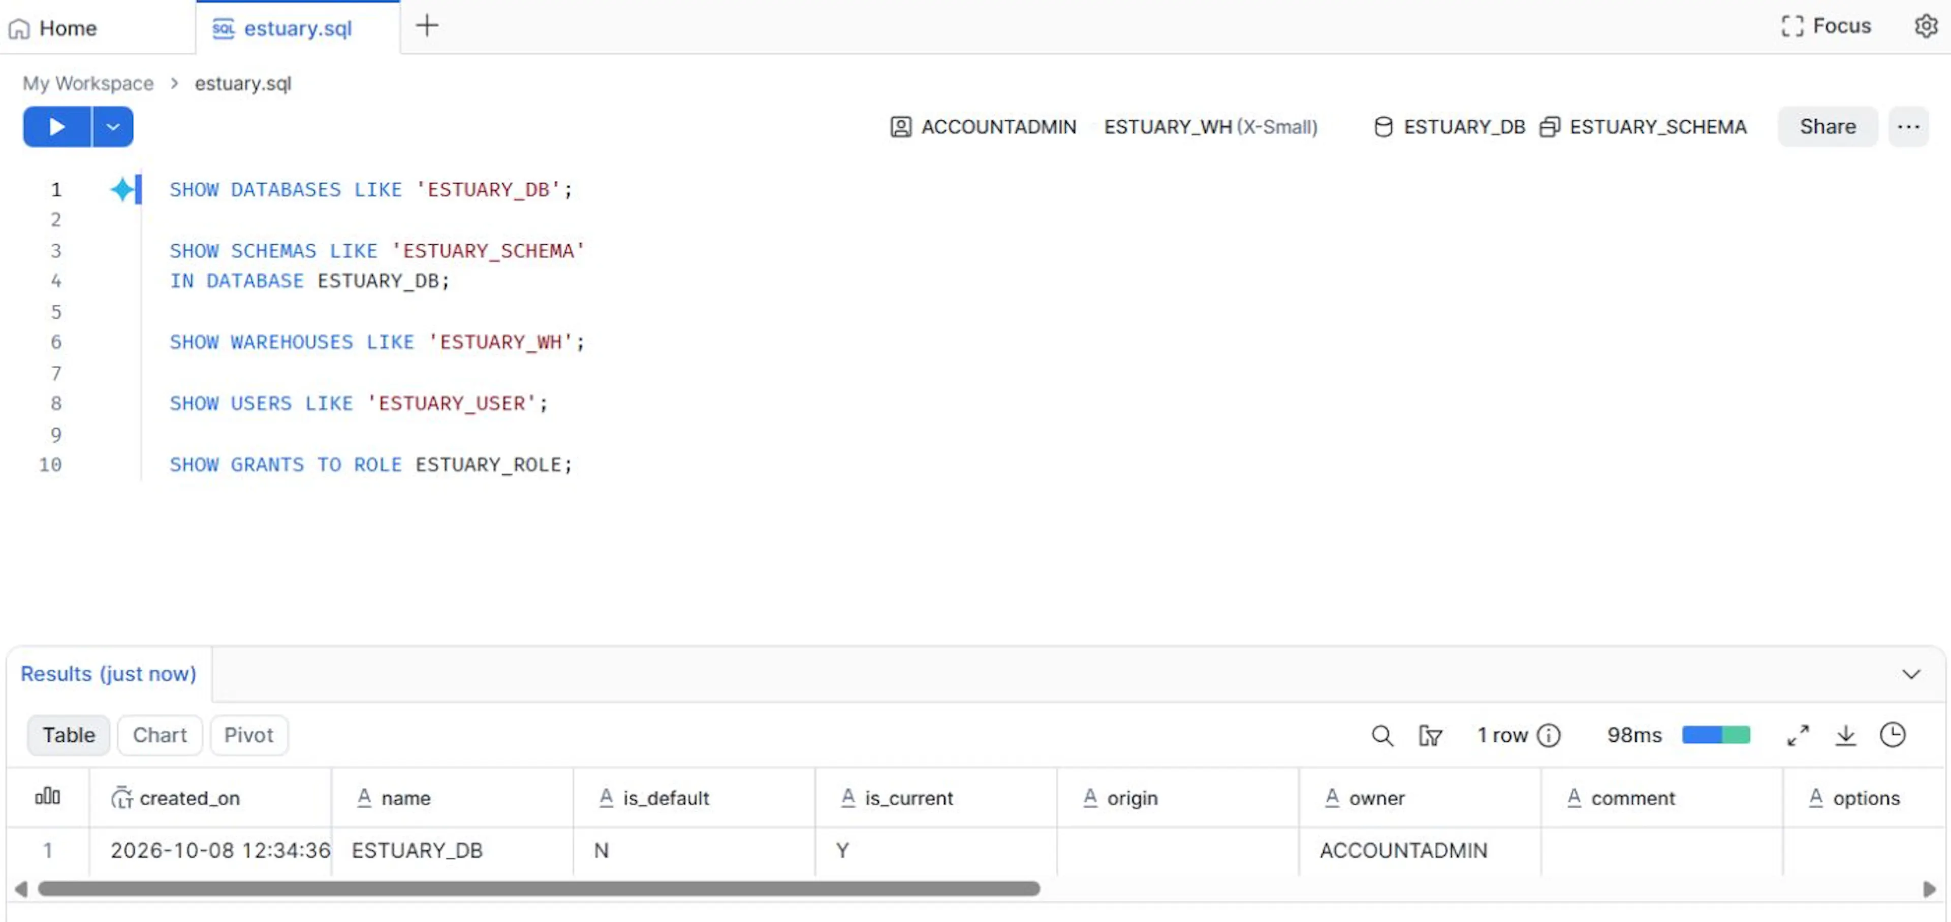The image size is (1951, 922).
Task: Select ACCOUNTADMIN role picker
Action: coord(983,126)
